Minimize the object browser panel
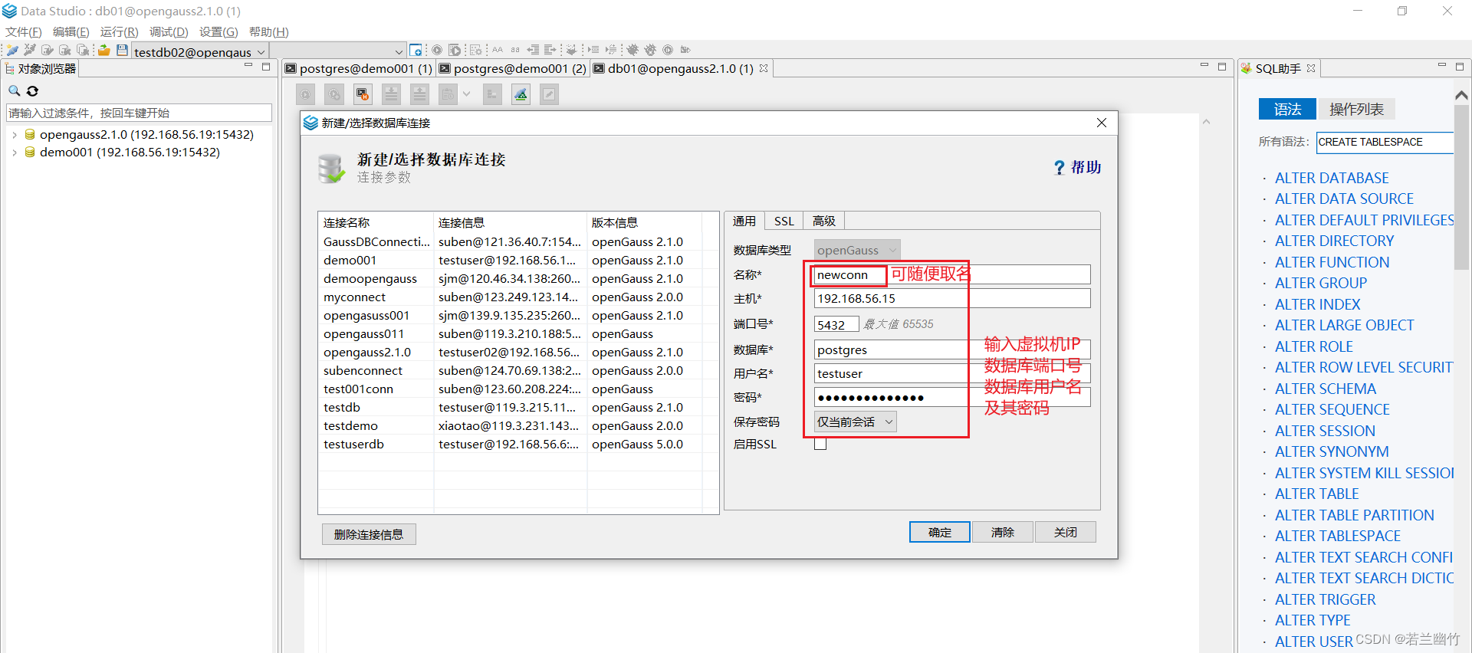The width and height of the screenshot is (1472, 653). [248, 67]
